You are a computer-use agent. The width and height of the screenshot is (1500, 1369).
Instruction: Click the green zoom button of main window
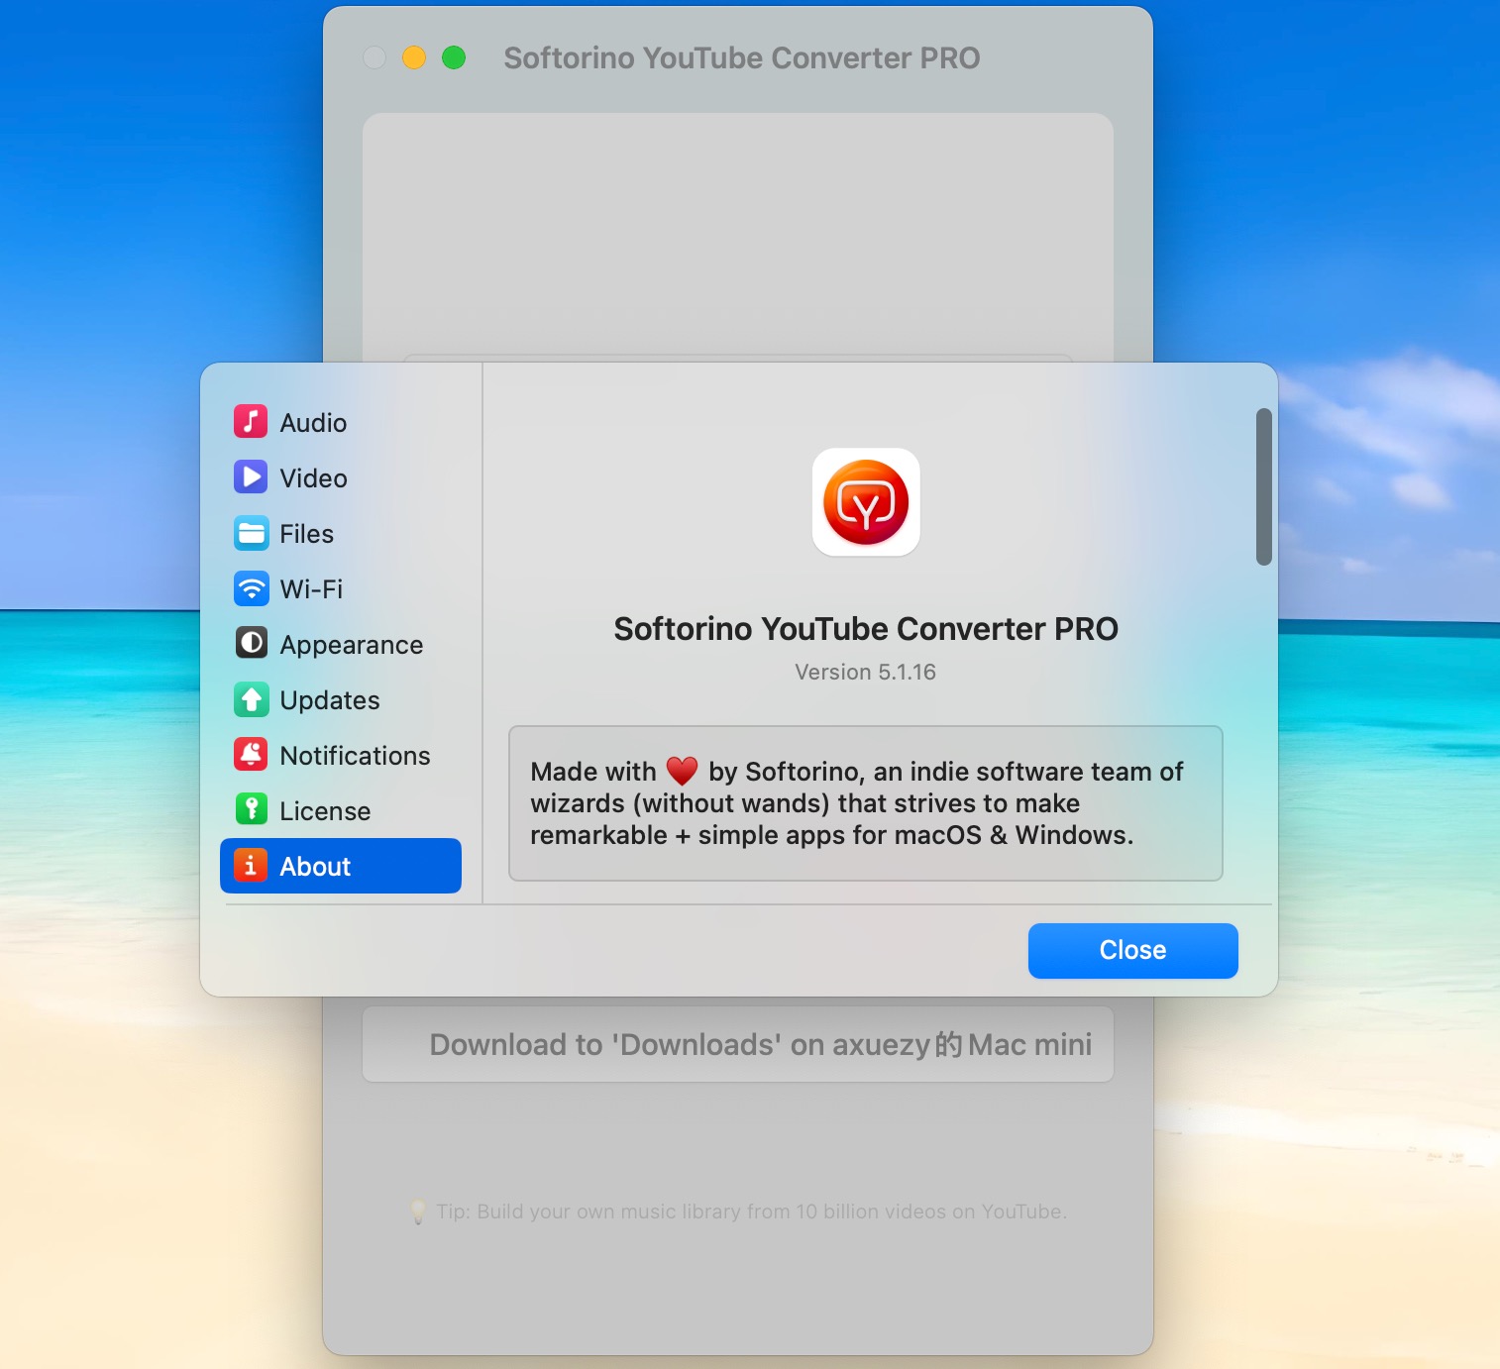point(454,57)
